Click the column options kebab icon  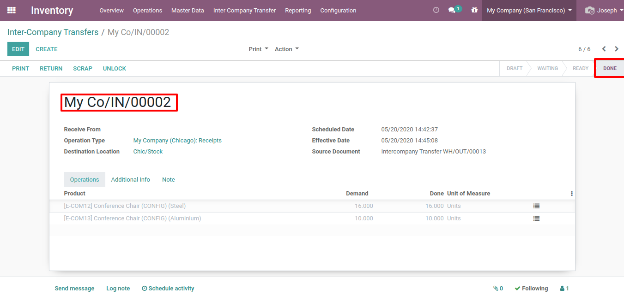pos(572,194)
